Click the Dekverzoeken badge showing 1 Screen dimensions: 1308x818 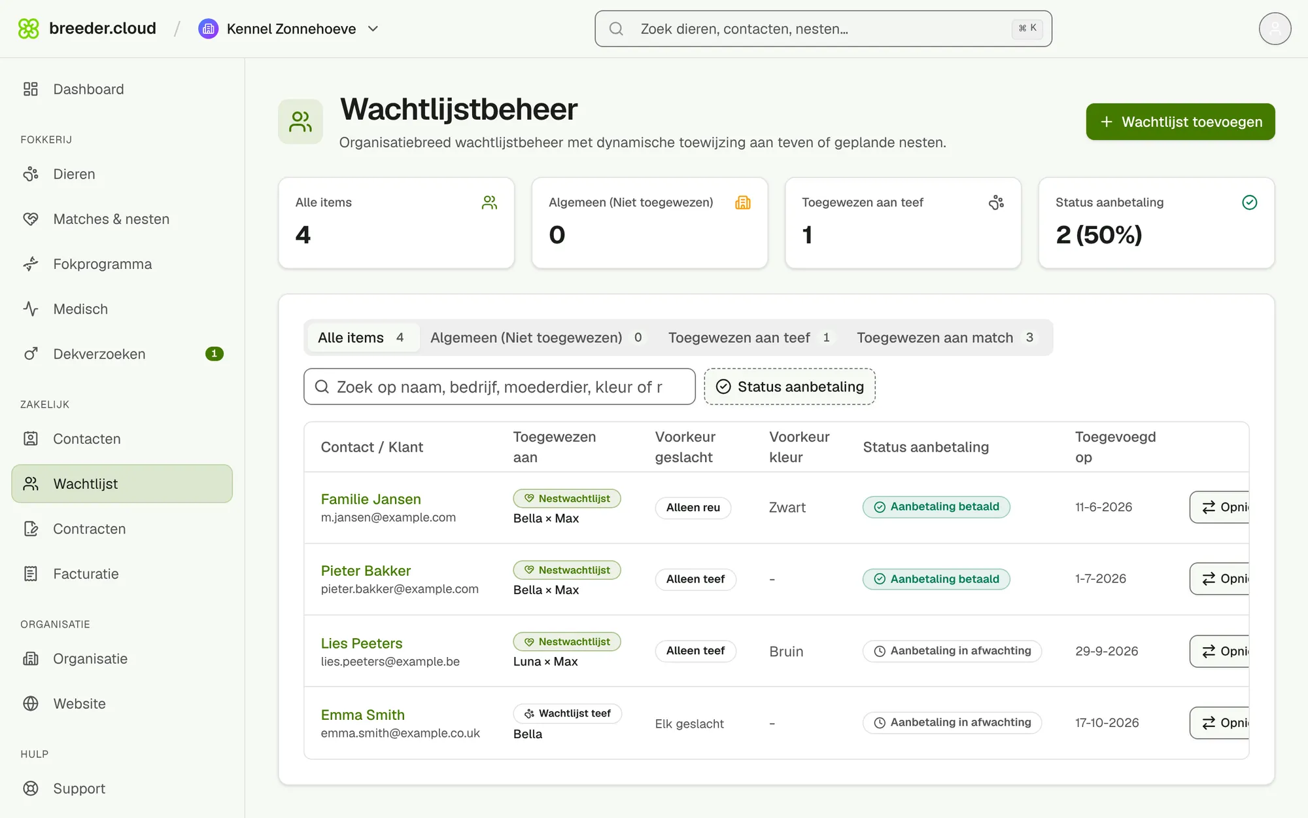coord(214,354)
